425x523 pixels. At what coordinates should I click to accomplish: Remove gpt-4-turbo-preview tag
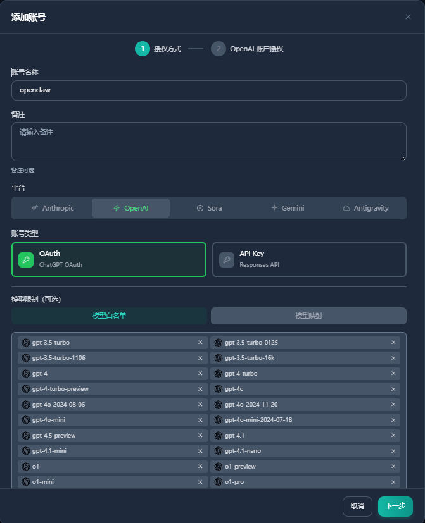tap(200, 389)
